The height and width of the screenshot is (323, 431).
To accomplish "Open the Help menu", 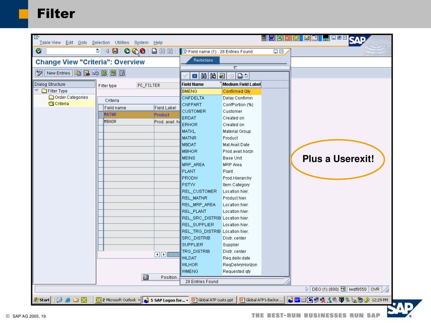I will click(158, 42).
